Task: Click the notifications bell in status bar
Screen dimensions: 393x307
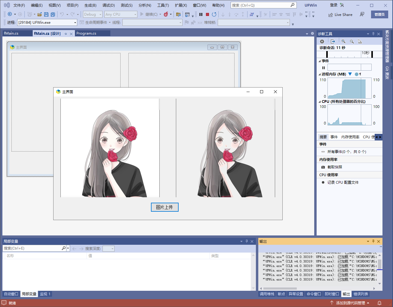Action: click(379, 303)
